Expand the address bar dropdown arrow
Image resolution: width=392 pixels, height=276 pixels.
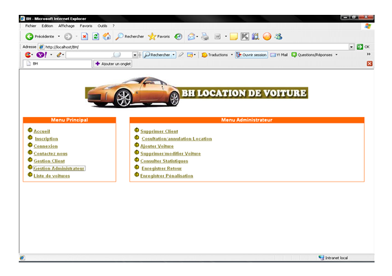click(351, 47)
